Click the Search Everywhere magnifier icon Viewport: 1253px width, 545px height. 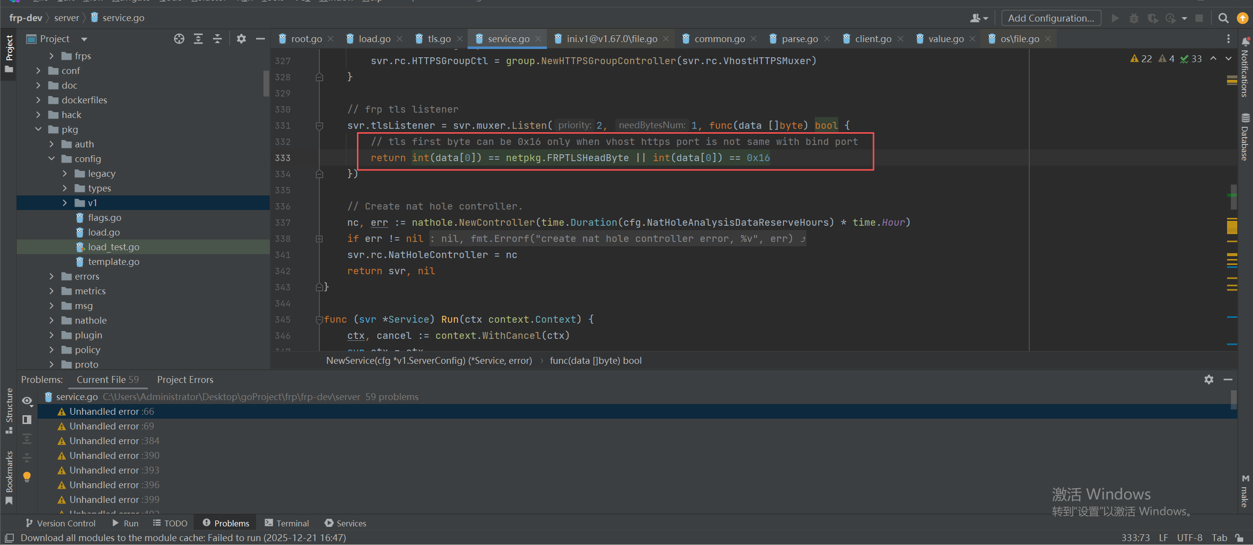1223,18
